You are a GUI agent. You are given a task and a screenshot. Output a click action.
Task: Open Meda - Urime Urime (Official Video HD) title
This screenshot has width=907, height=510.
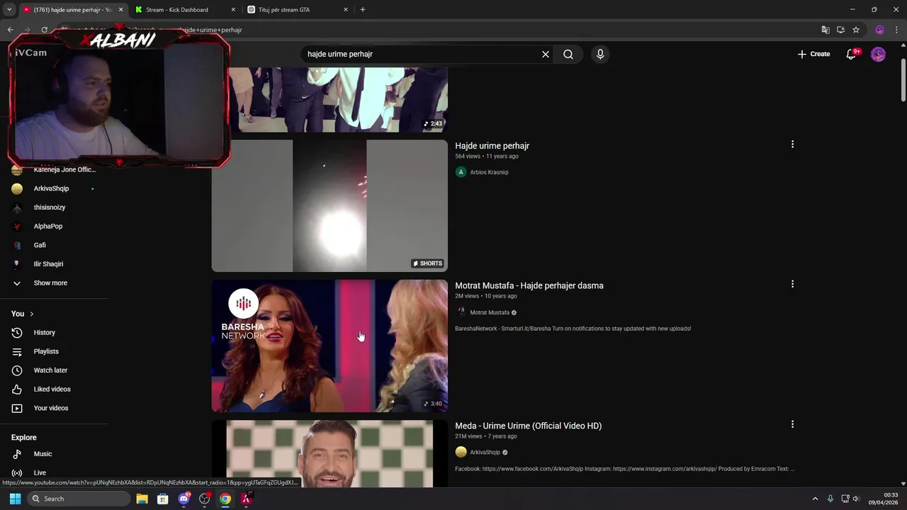(528, 426)
